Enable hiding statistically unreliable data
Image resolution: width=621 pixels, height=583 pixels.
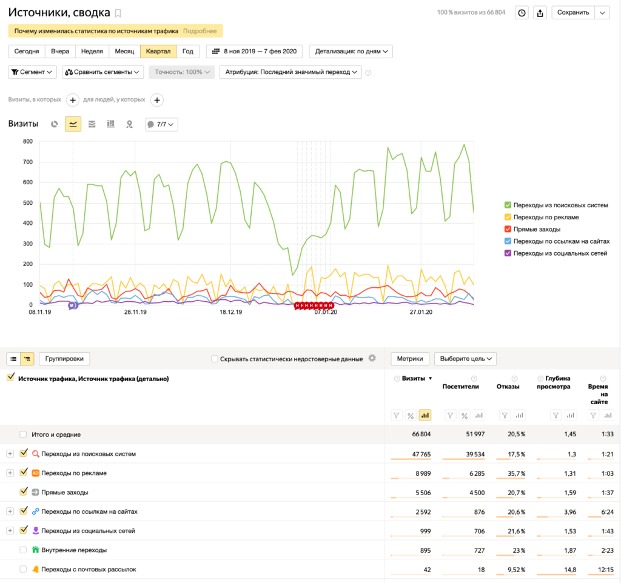pyautogui.click(x=214, y=359)
